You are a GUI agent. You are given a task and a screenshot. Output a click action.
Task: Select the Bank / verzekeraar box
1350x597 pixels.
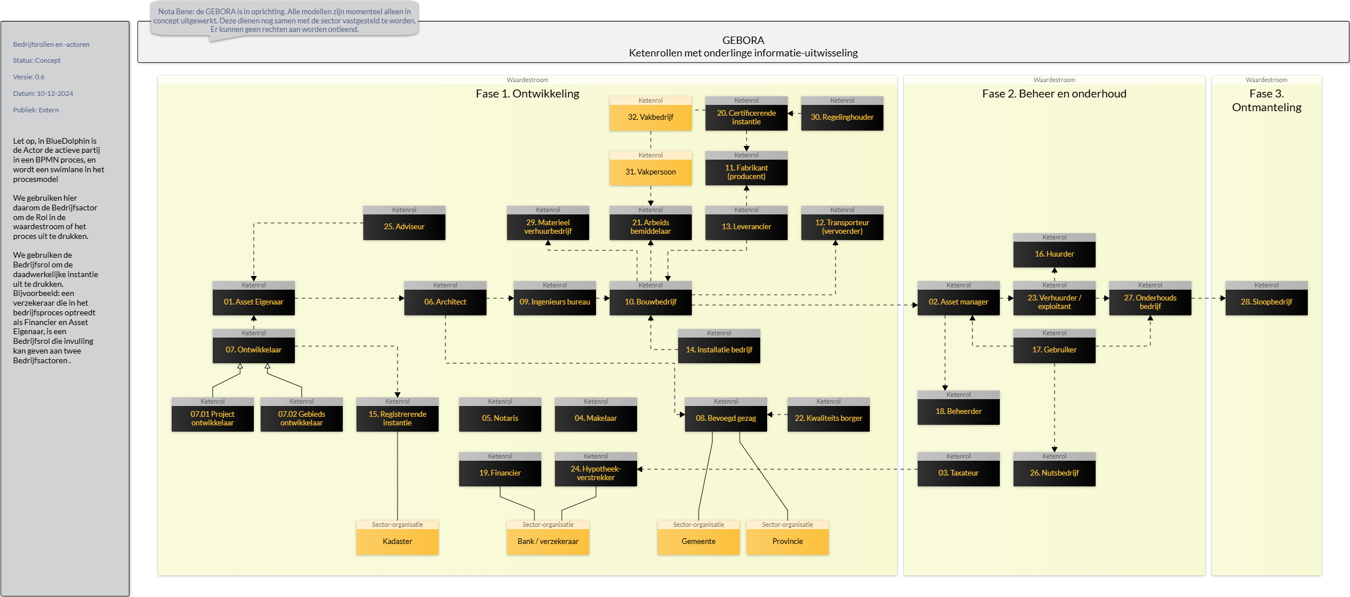tap(548, 538)
